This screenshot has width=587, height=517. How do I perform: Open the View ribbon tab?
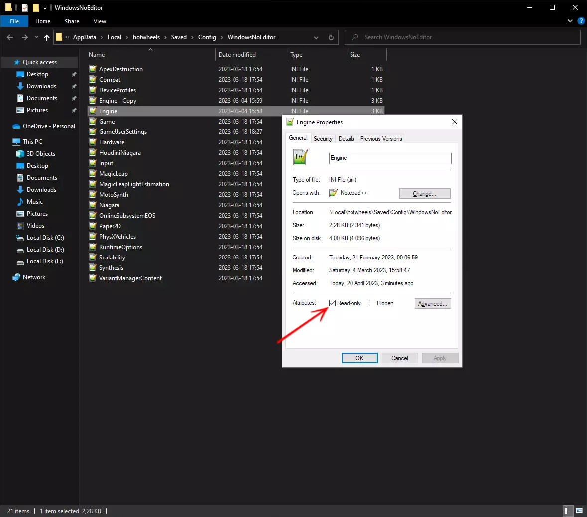coord(100,21)
